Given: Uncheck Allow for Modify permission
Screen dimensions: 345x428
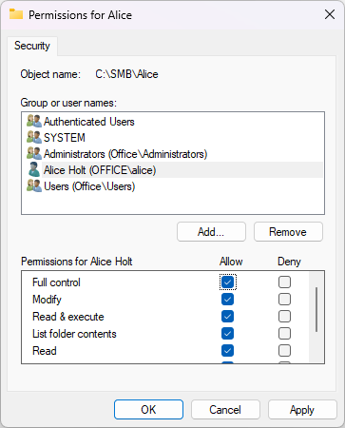Looking at the screenshot, I should 227,299.
